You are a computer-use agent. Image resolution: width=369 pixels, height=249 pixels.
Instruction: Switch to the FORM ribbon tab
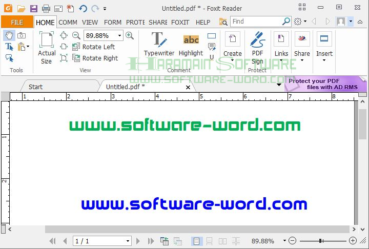pos(112,23)
